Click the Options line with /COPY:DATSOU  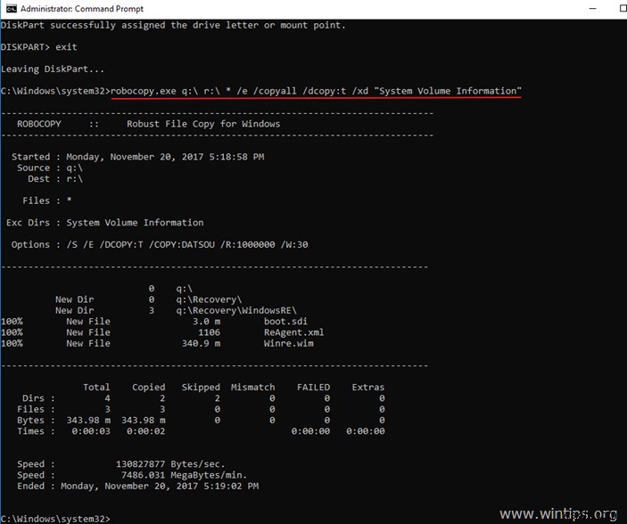coord(160,244)
